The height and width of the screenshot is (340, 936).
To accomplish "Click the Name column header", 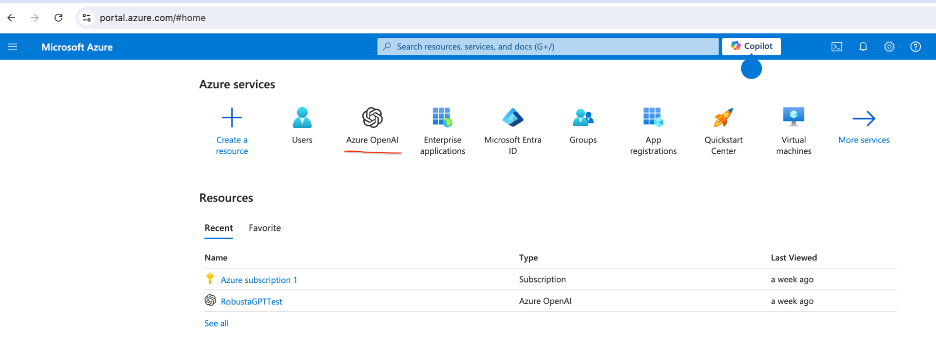I will 216,258.
